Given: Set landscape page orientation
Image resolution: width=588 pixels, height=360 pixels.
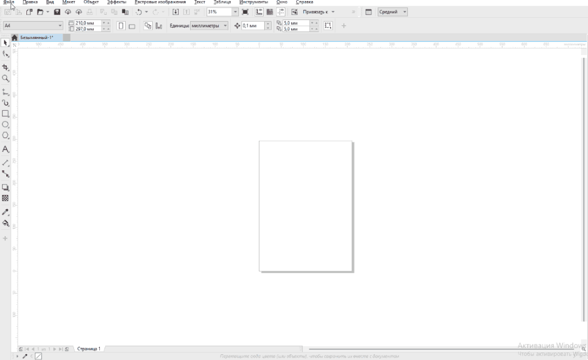Looking at the screenshot, I should [x=132, y=26].
